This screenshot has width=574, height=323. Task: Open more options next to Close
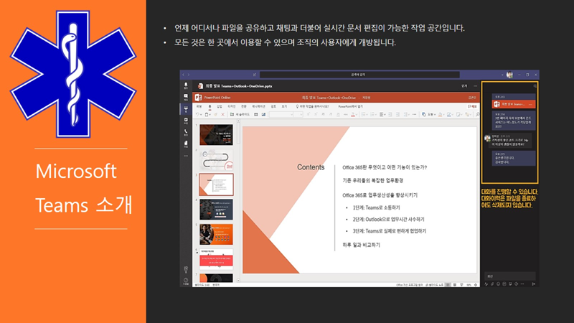pos(475,86)
